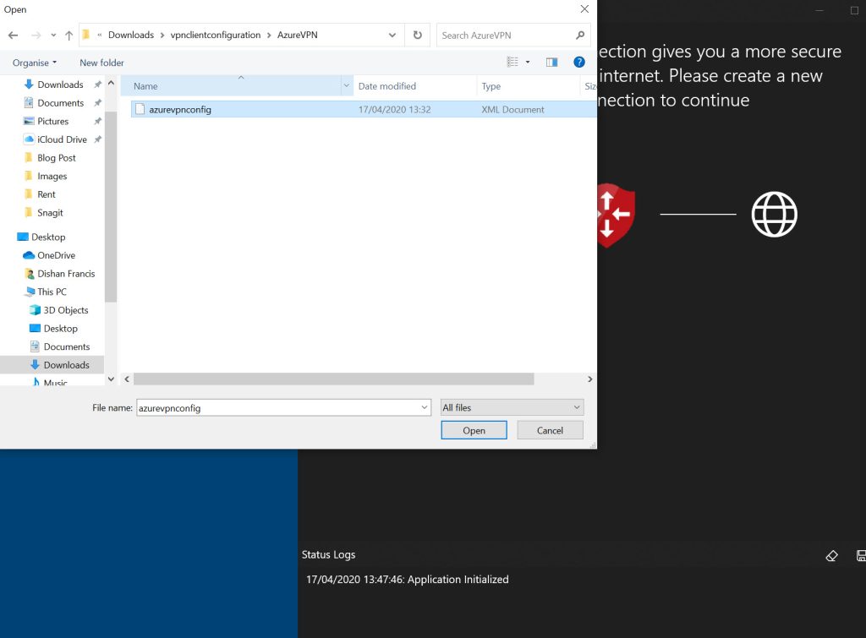This screenshot has width=866, height=638.
Task: Select This PC in the navigation pane
Action: coord(53,292)
